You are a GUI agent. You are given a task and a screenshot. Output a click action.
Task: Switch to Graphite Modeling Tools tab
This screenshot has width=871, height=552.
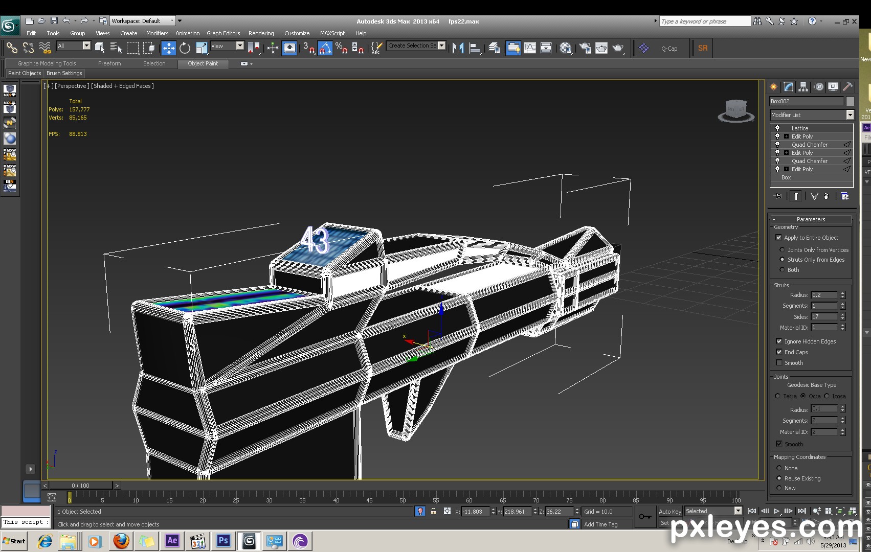(47, 63)
